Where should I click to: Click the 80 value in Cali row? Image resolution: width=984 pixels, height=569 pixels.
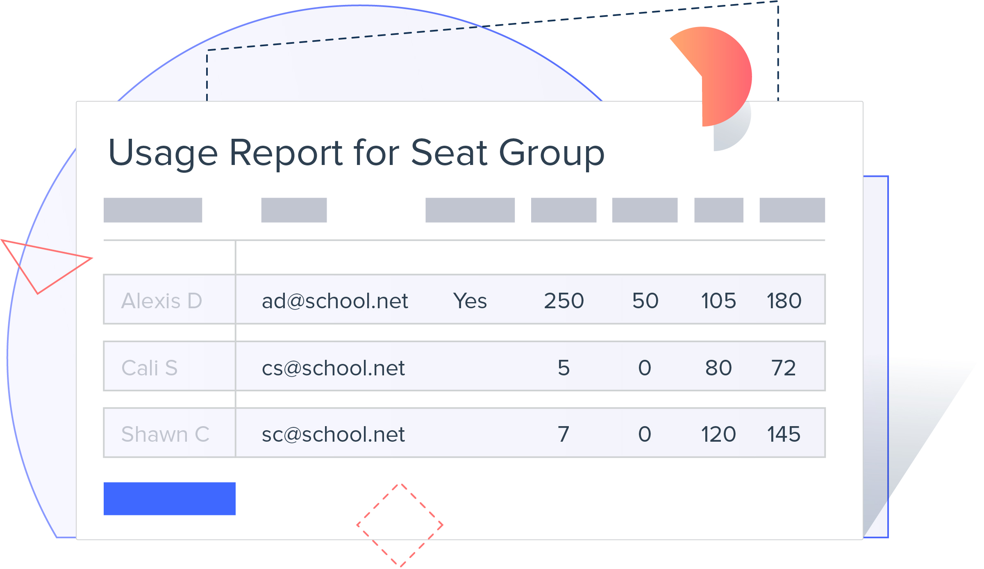718,368
